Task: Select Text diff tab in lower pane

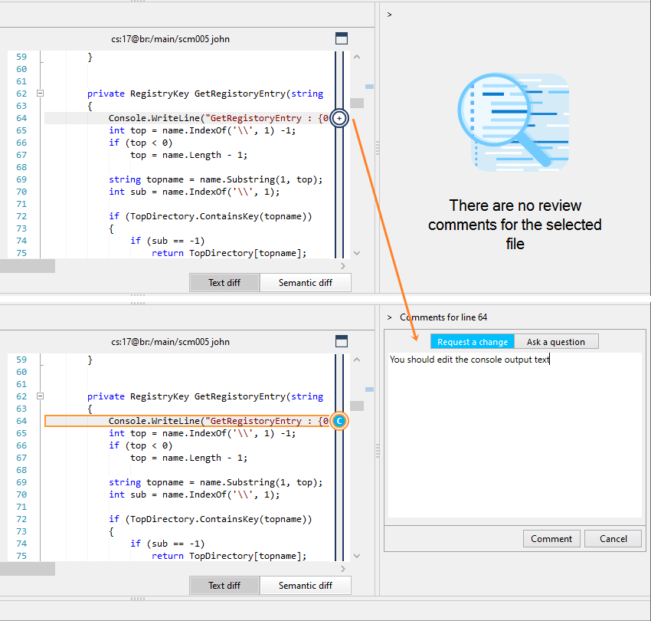Action: pyautogui.click(x=224, y=585)
